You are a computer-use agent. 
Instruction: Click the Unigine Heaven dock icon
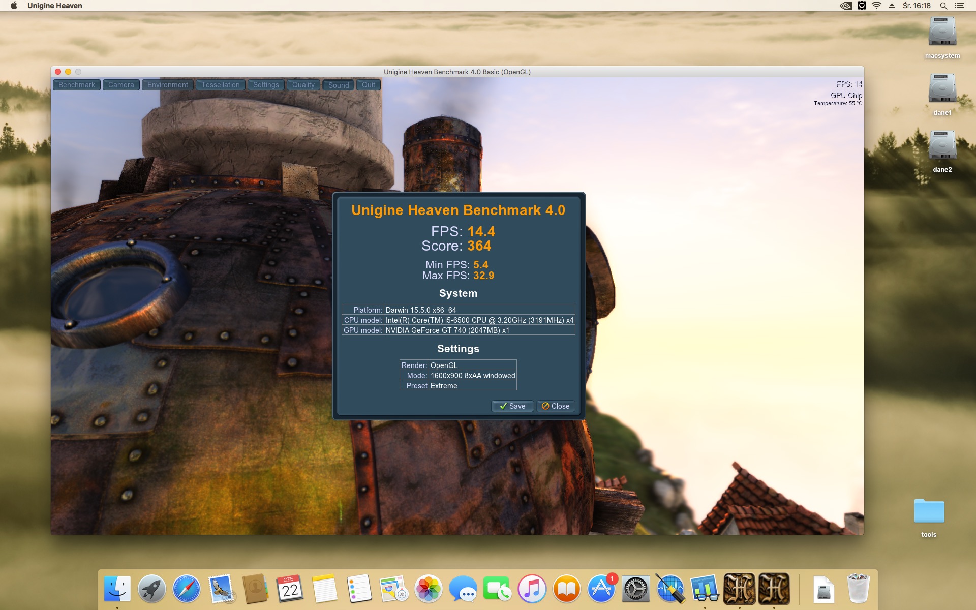[739, 589]
